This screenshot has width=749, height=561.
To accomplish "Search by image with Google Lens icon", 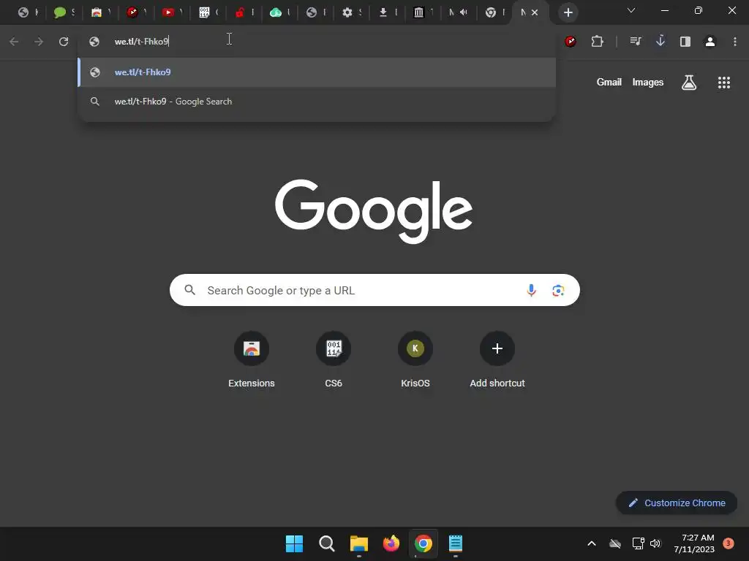I will tap(558, 290).
